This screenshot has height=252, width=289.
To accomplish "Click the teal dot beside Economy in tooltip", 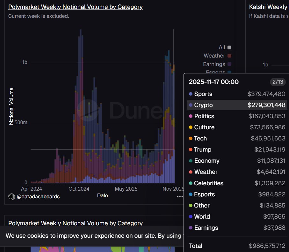I will 191,160.
